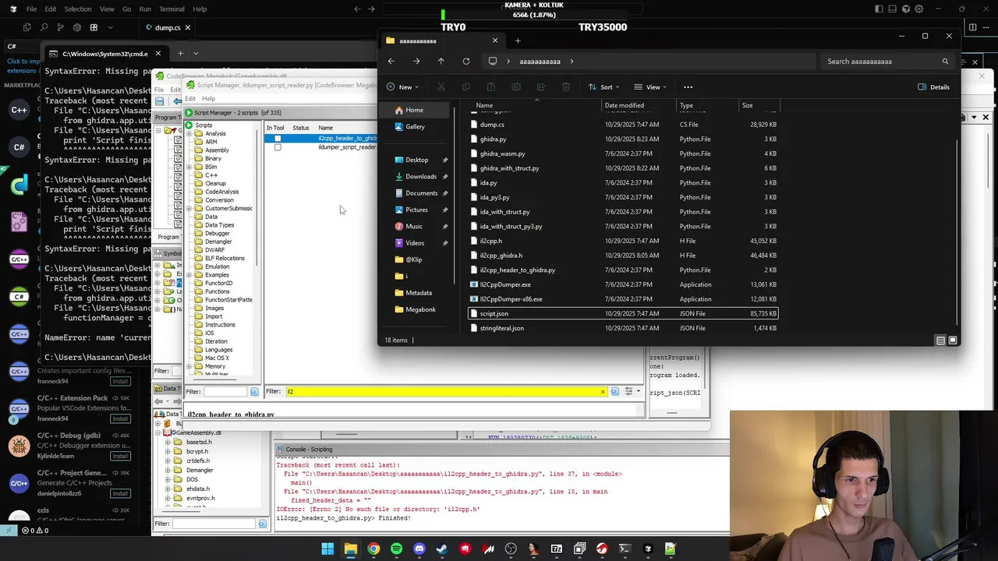
Task: Select the cmd.exe terminal tab
Action: pyautogui.click(x=104, y=54)
